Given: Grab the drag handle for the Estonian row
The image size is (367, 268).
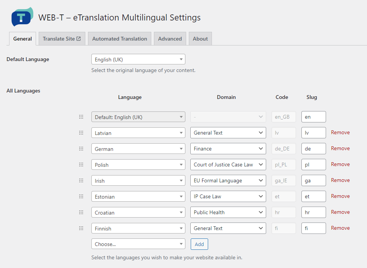Looking at the screenshot, I should [81, 196].
